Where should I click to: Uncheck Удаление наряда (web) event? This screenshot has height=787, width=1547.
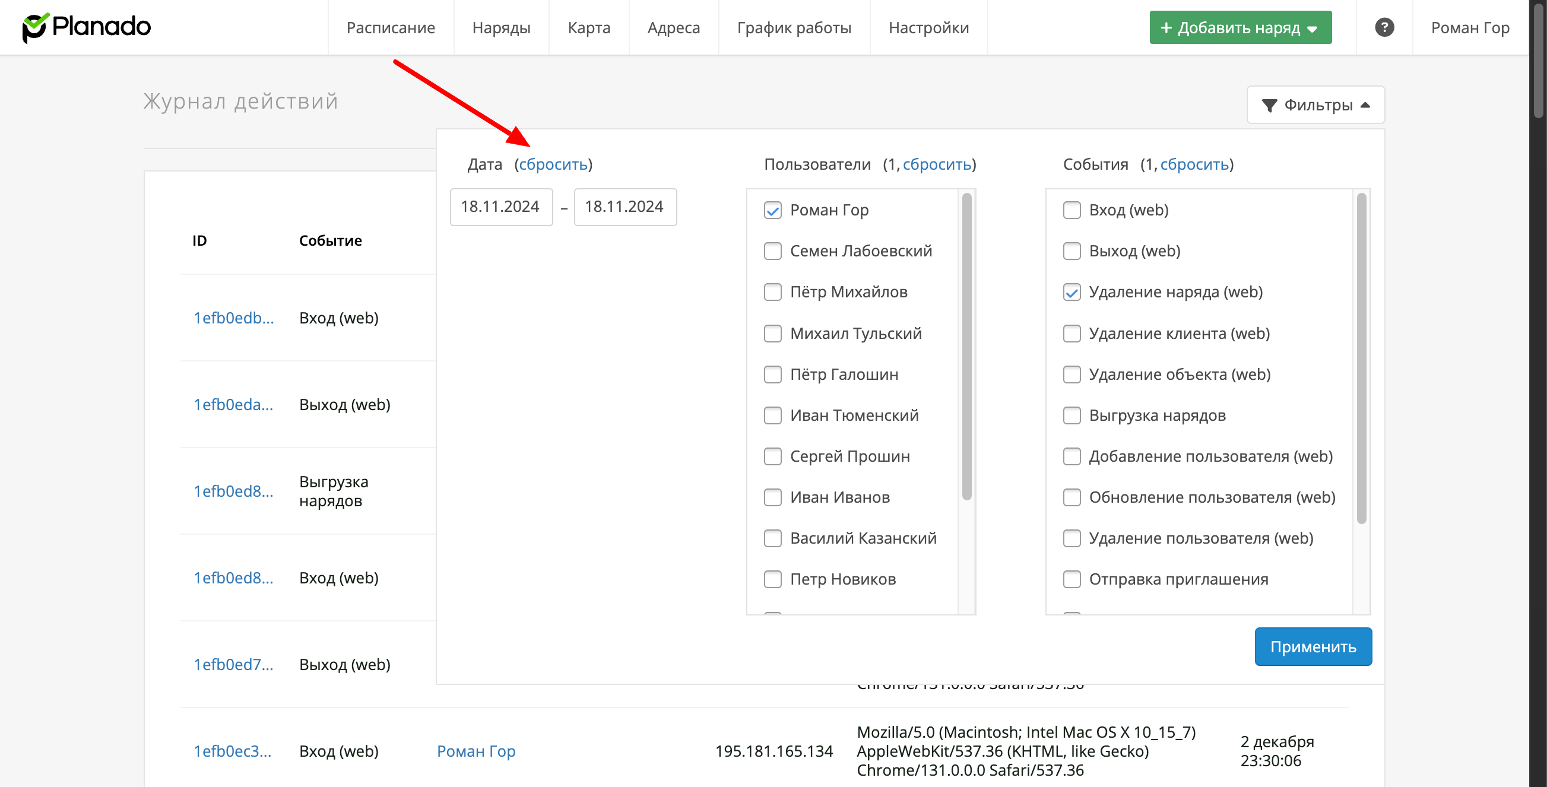point(1072,293)
